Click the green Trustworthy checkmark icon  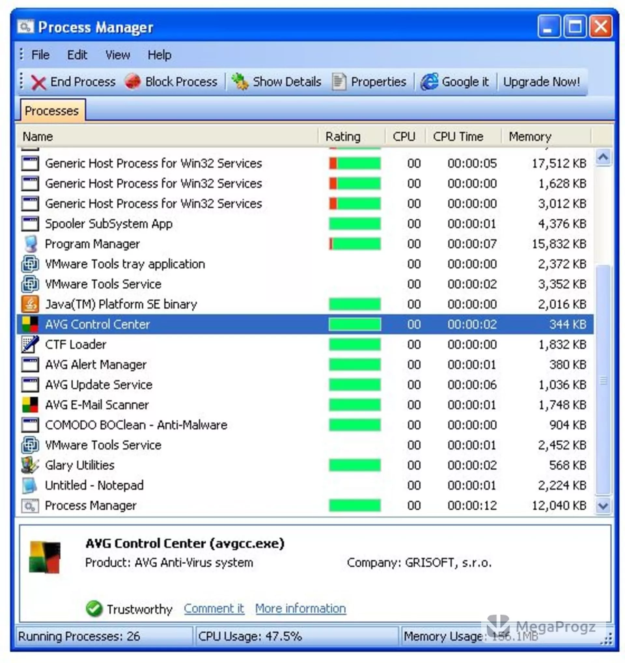click(94, 609)
